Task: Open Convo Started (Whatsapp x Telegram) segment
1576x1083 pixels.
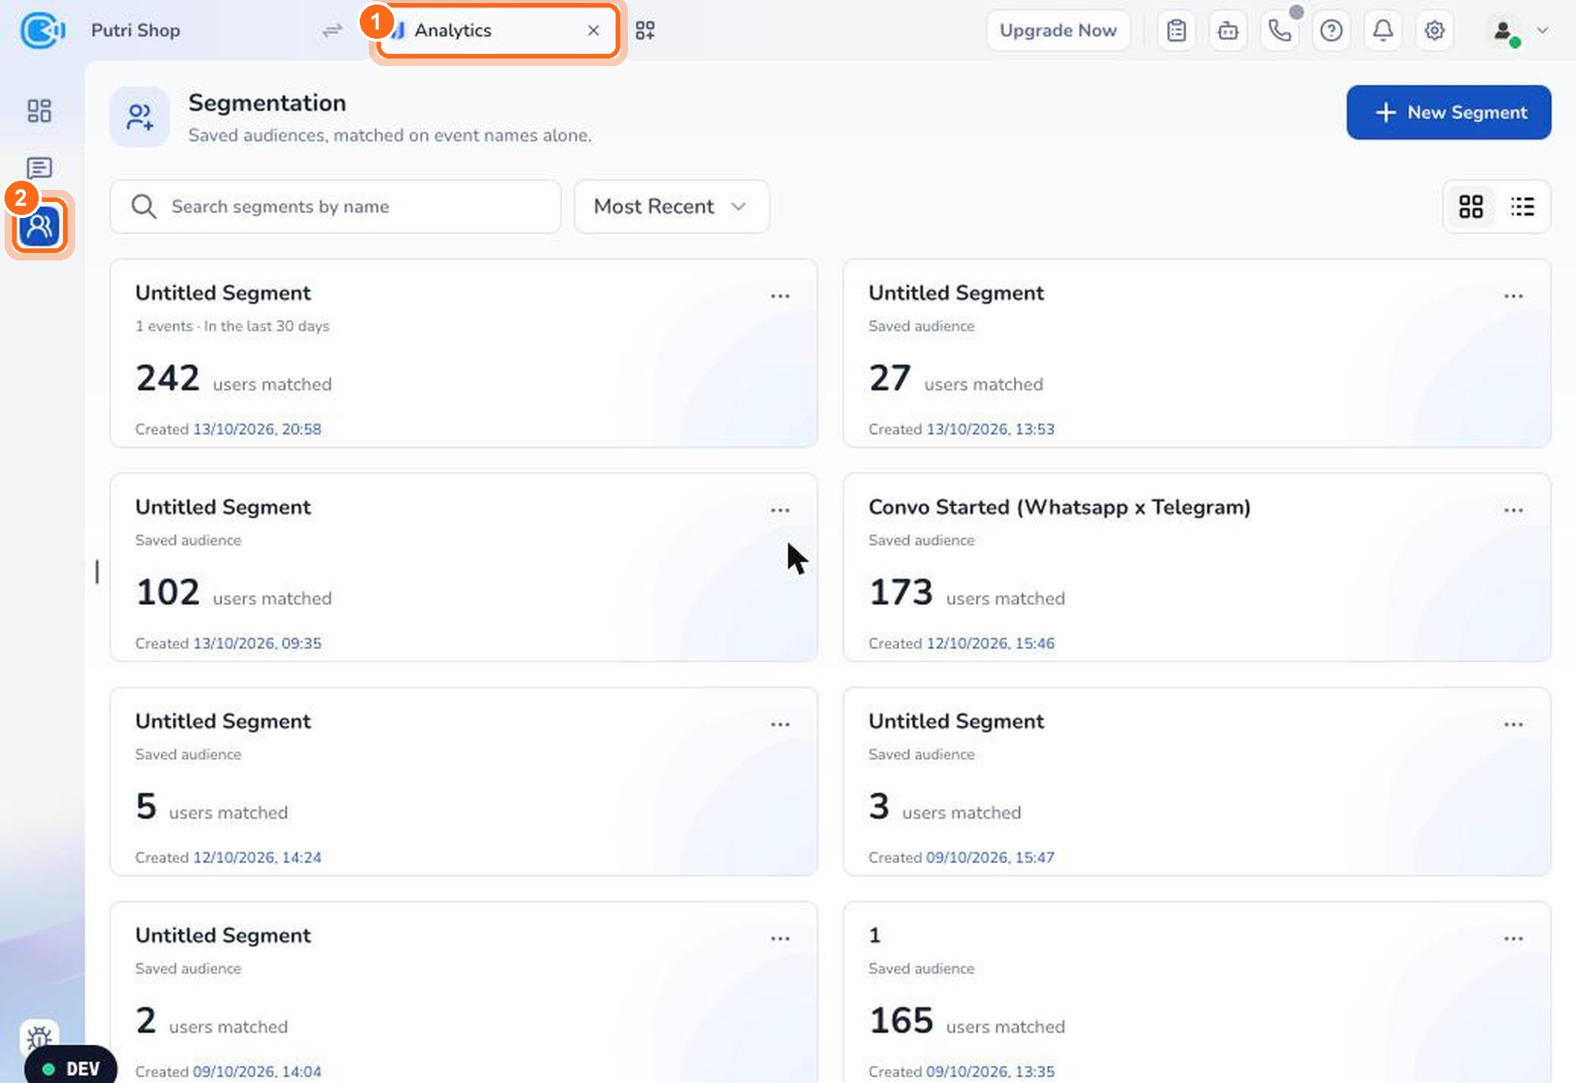Action: 1196,567
